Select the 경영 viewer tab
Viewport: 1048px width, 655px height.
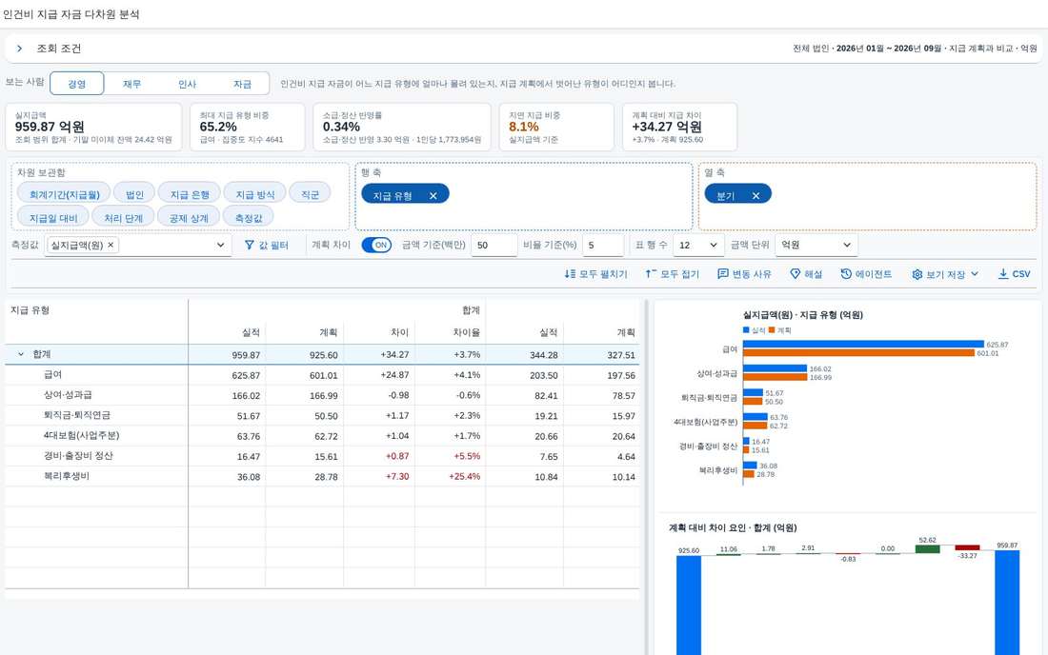tap(77, 84)
